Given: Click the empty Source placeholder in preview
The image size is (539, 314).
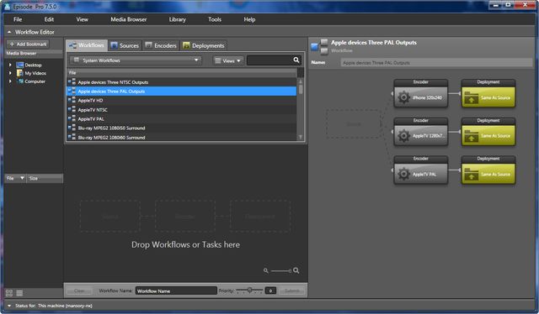Looking at the screenshot, I should (354, 124).
